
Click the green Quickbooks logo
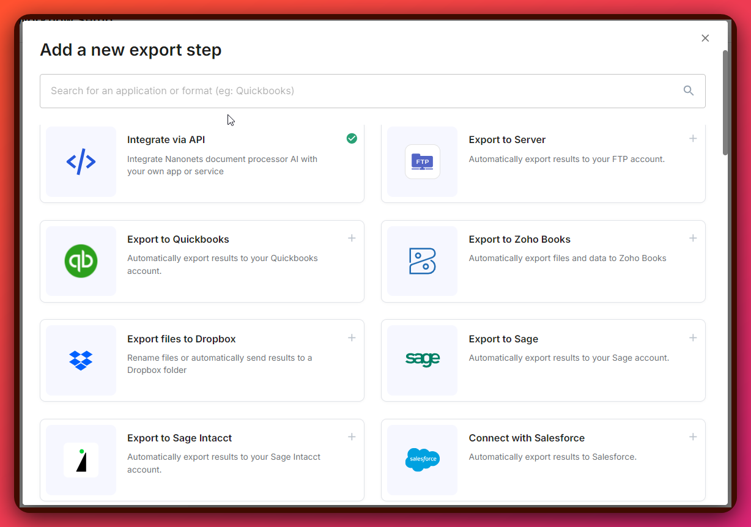(x=81, y=261)
